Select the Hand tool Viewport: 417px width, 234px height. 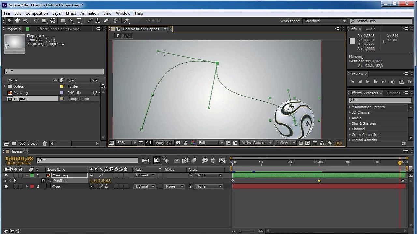click(17, 21)
